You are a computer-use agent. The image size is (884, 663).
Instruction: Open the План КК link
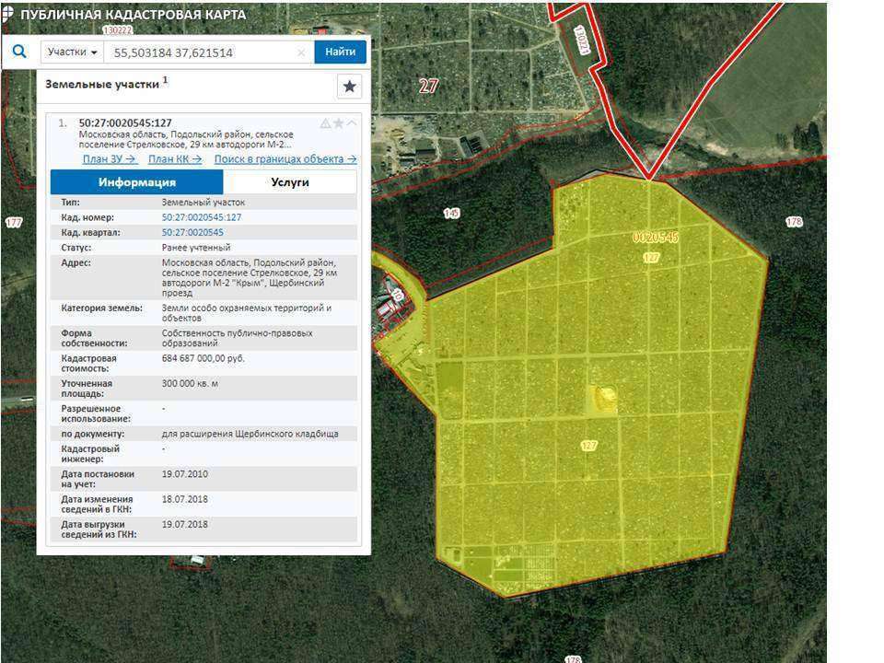pyautogui.click(x=175, y=159)
